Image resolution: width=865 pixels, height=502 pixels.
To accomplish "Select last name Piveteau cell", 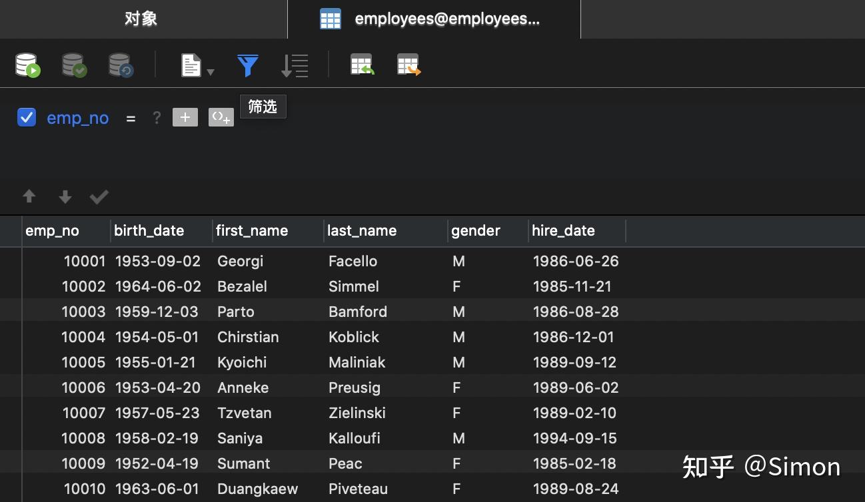I will (386, 489).
